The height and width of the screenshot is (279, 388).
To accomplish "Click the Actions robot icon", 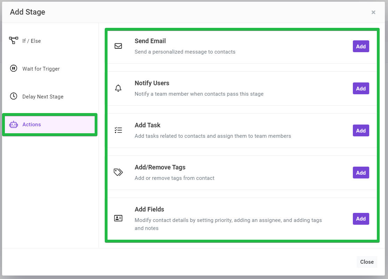I will pyautogui.click(x=14, y=125).
